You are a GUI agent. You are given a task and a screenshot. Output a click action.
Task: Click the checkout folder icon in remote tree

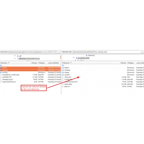click(86, 55)
